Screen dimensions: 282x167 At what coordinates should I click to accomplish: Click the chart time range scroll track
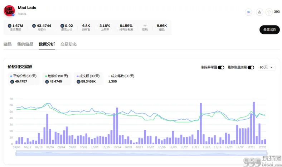click(141, 154)
